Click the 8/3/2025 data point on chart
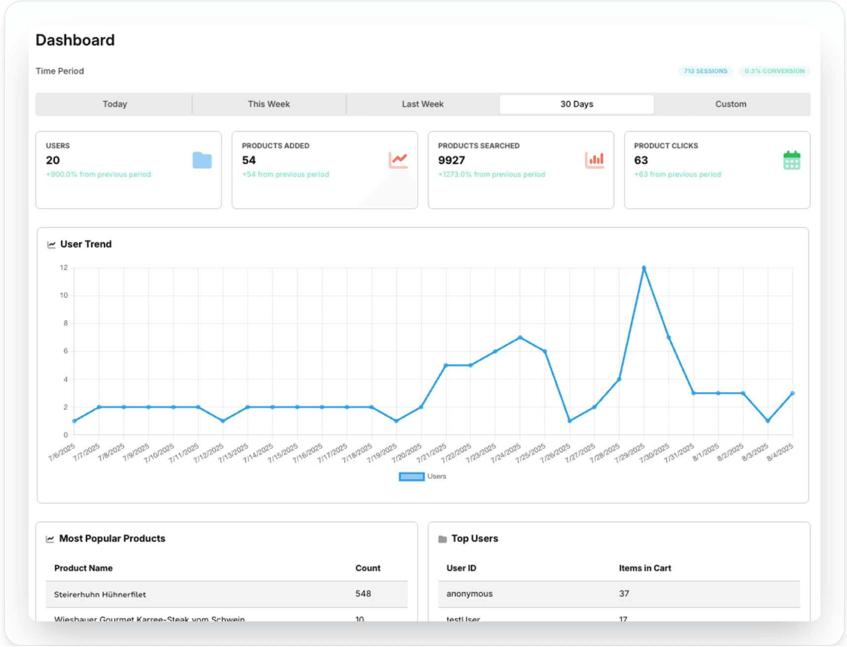The width and height of the screenshot is (847, 647). (x=768, y=421)
